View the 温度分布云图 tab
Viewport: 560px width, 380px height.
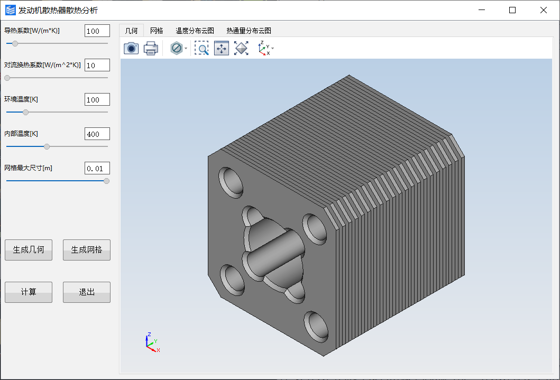click(x=195, y=31)
